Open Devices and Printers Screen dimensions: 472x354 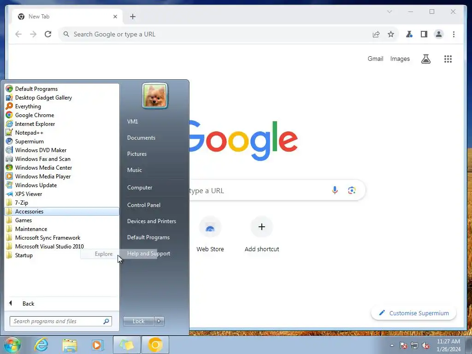pyautogui.click(x=151, y=221)
